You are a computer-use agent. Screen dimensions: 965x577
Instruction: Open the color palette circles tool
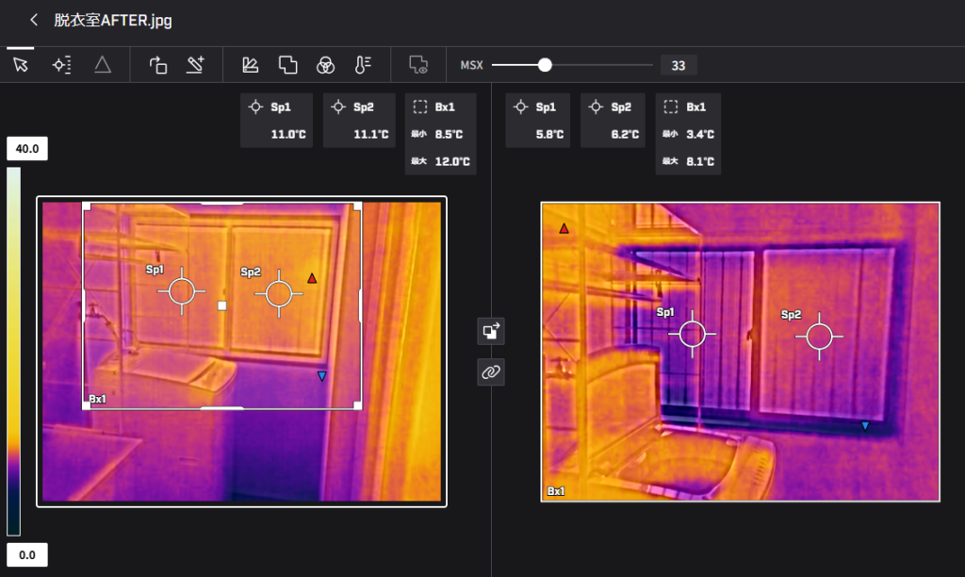(325, 65)
